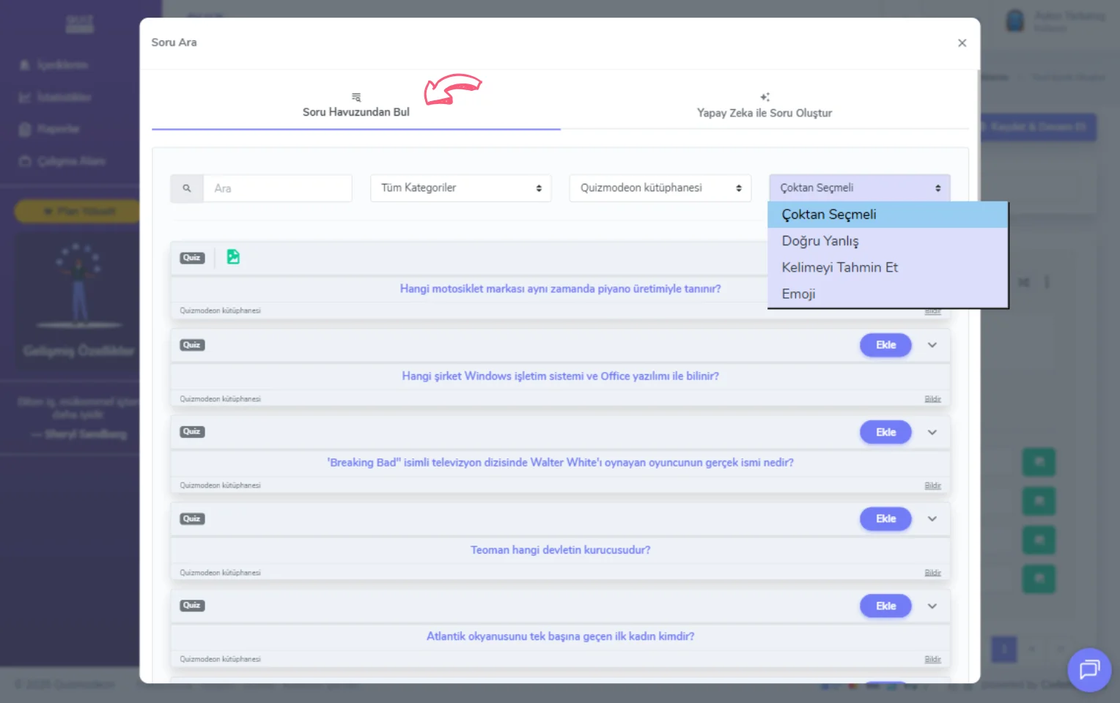Select Doğru Yanlış from the list

[820, 241]
